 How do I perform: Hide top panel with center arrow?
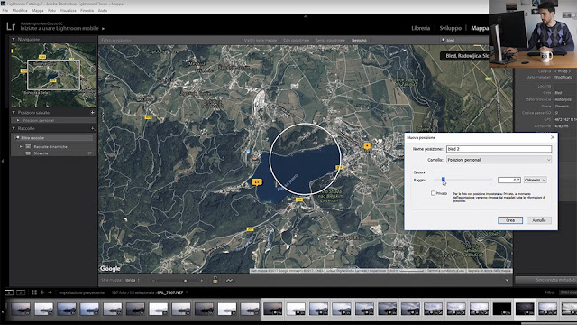pyautogui.click(x=306, y=16)
